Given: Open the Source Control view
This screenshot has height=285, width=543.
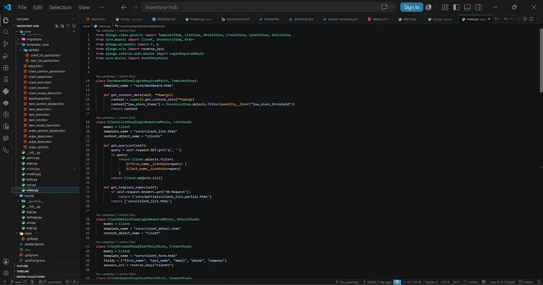Looking at the screenshot, I should pyautogui.click(x=6, y=44).
